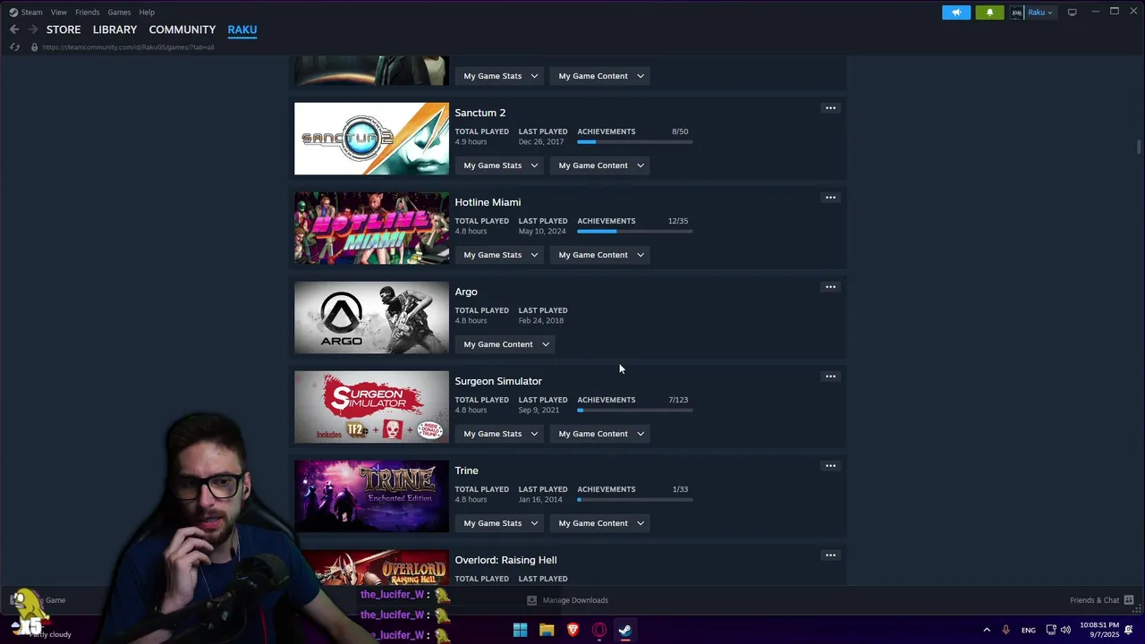Viewport: 1145px width, 644px height.
Task: Open more options for Argo
Action: (x=830, y=287)
